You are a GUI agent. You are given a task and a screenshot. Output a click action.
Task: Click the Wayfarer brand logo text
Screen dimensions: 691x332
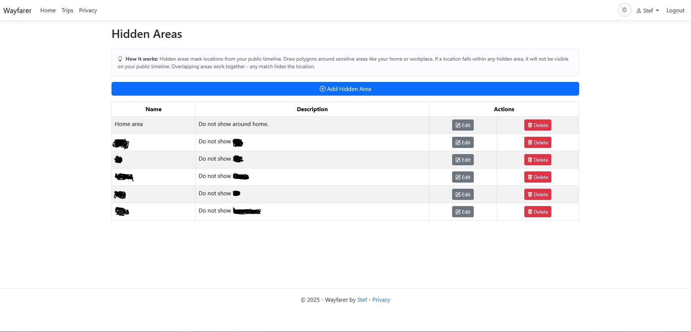click(17, 10)
